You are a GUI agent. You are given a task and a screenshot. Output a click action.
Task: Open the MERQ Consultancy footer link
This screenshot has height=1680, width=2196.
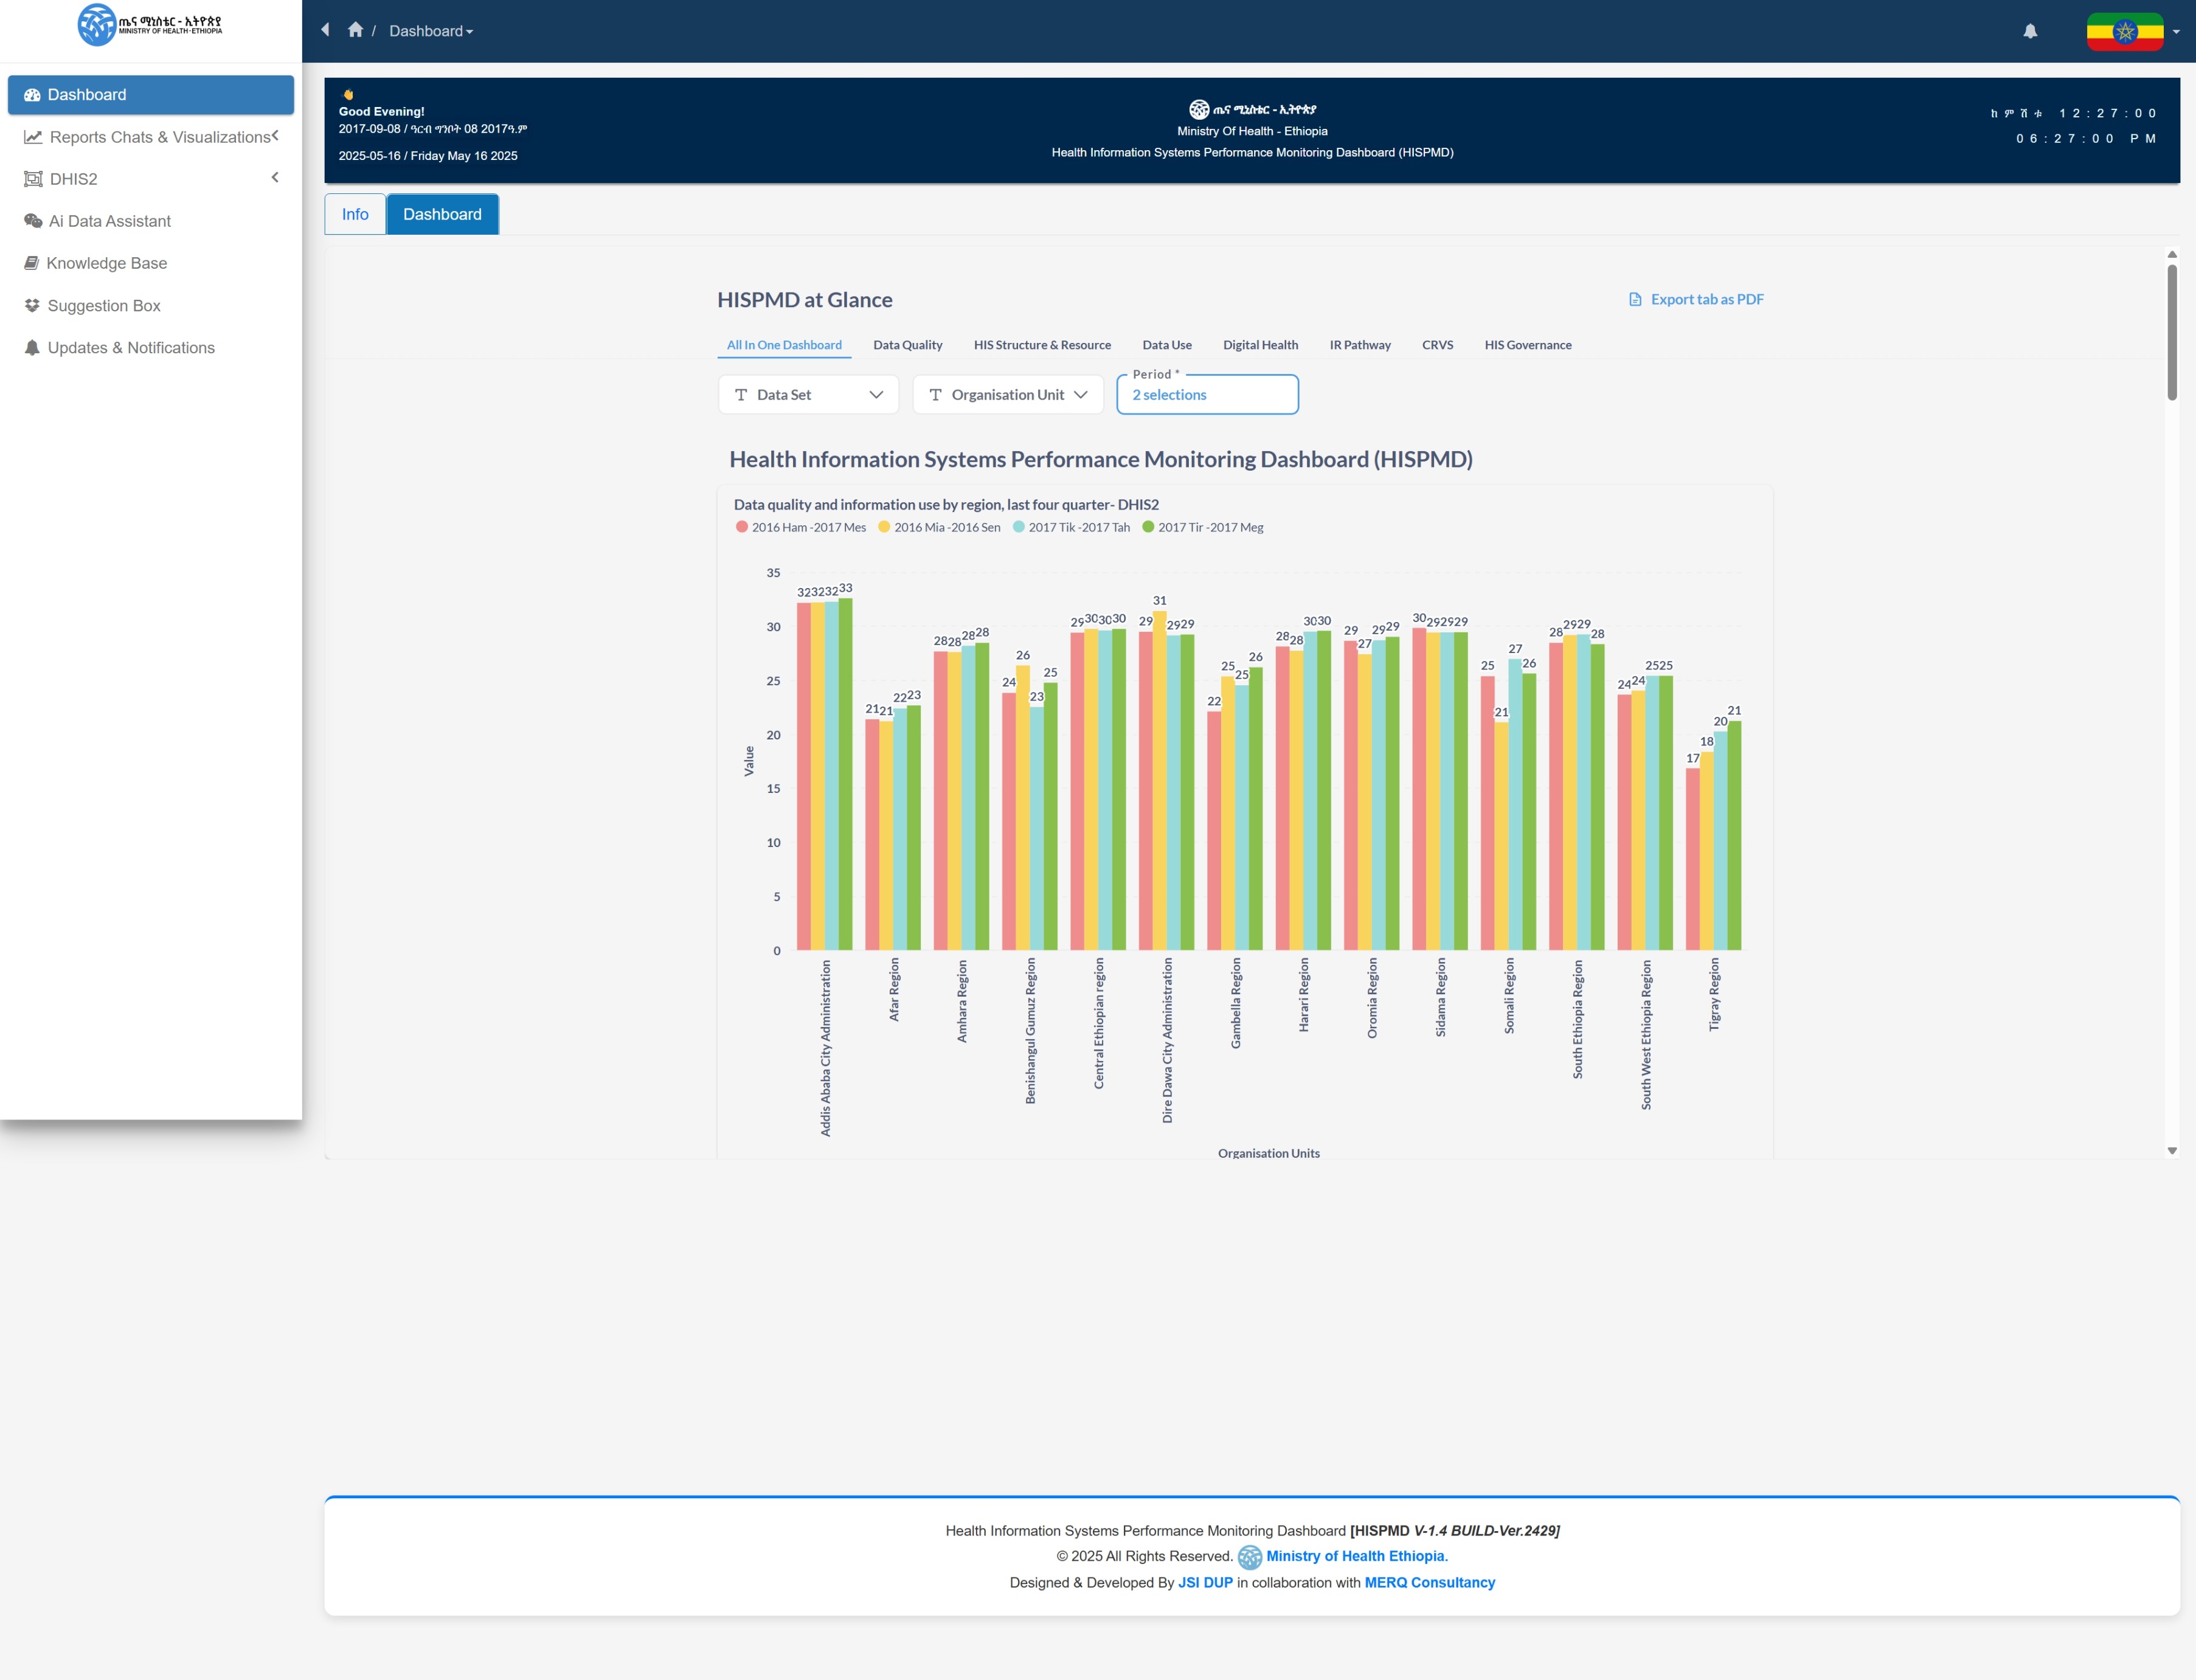coord(1429,1582)
